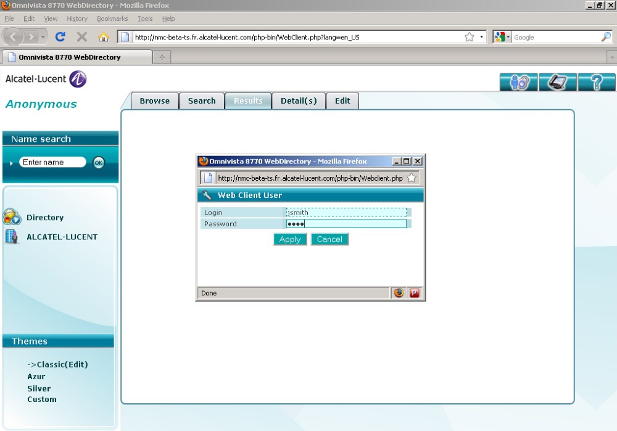
Task: Click the Anonymous user label
Action: (x=41, y=104)
